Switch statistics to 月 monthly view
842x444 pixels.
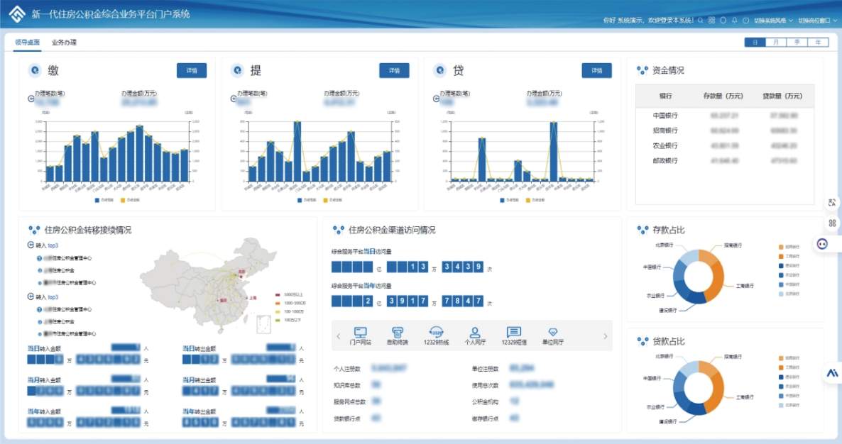point(777,42)
